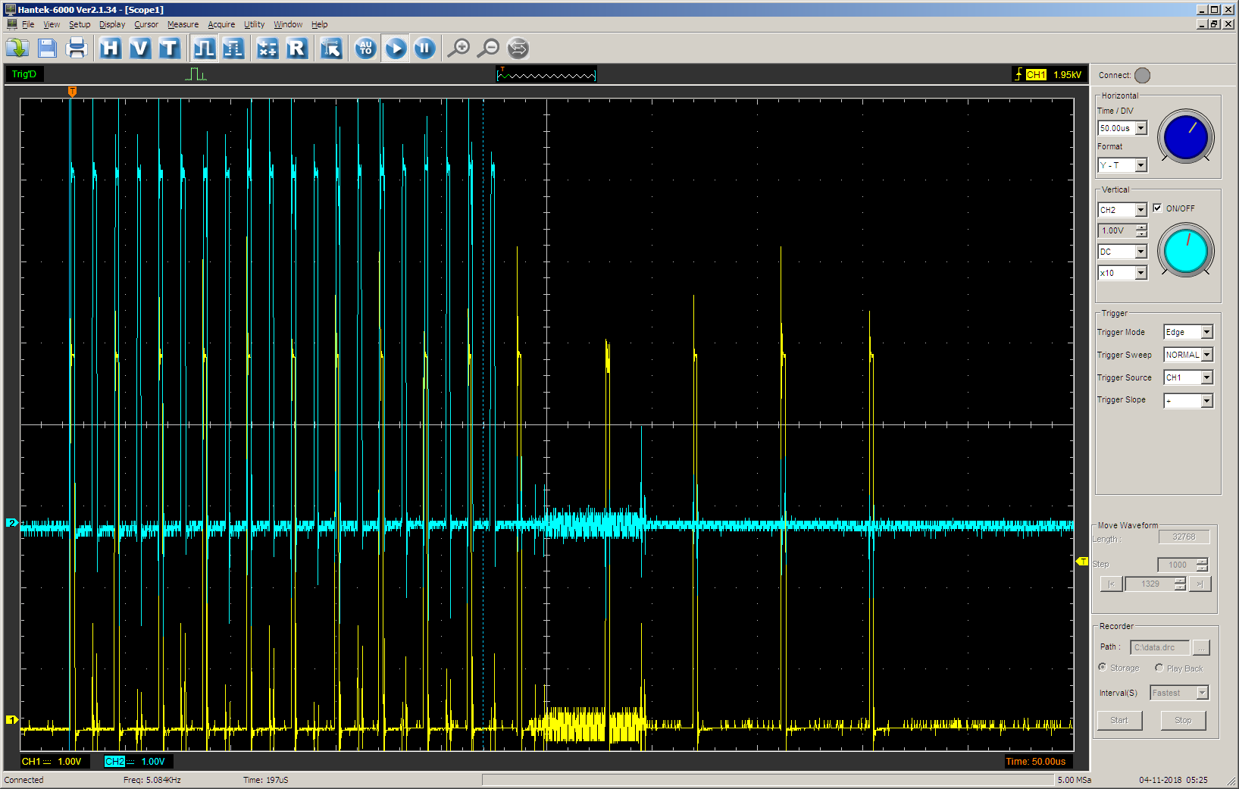Open the Utility menu
Screen dimensions: 1239x789
click(x=254, y=24)
